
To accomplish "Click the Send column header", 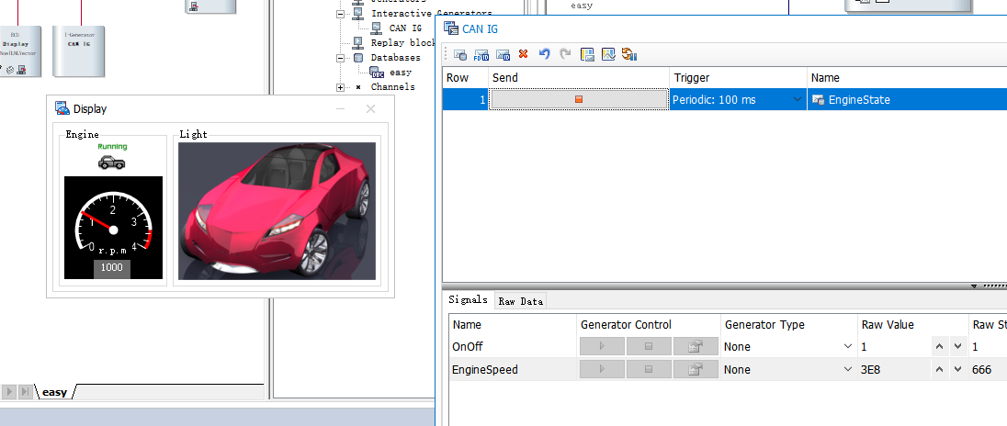I will pos(579,78).
